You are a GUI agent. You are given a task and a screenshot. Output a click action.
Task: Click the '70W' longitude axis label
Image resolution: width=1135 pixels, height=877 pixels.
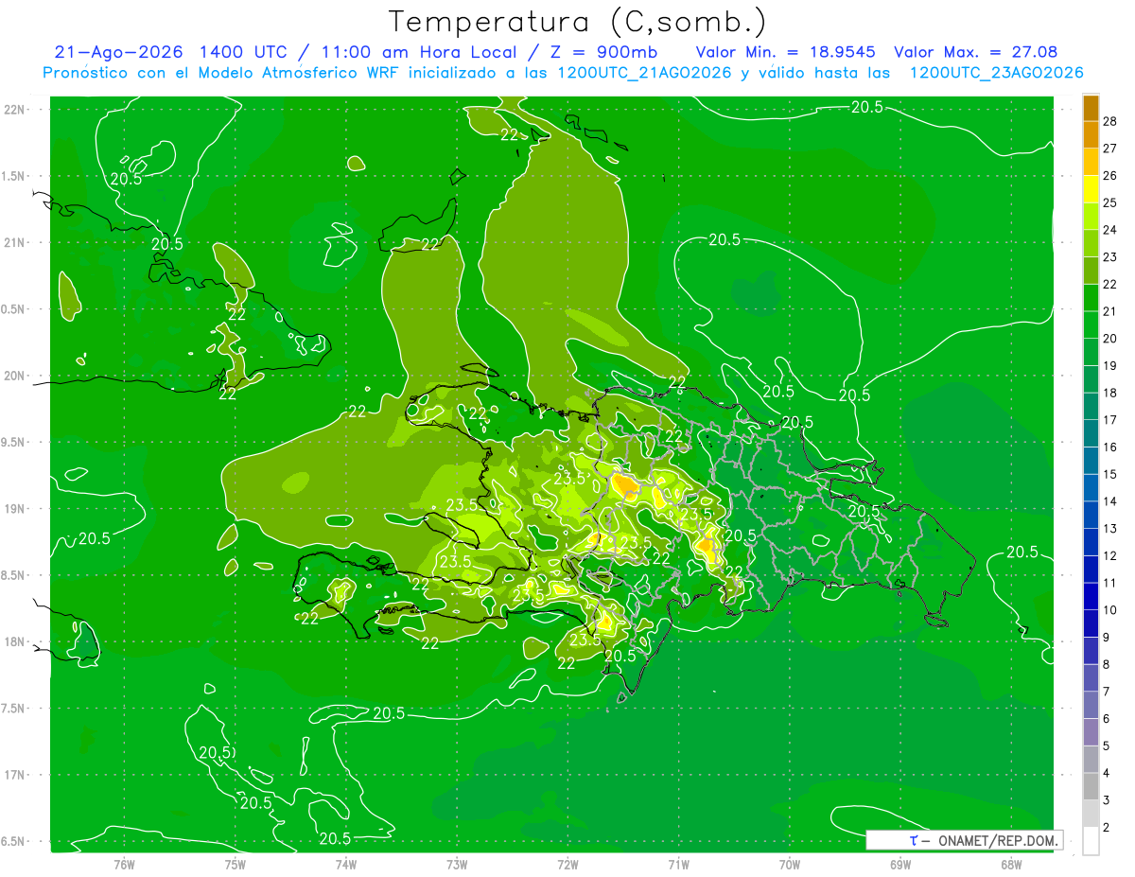(x=790, y=864)
